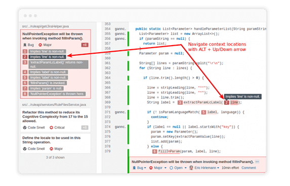Click location marker 2 before line argument

(227, 102)
